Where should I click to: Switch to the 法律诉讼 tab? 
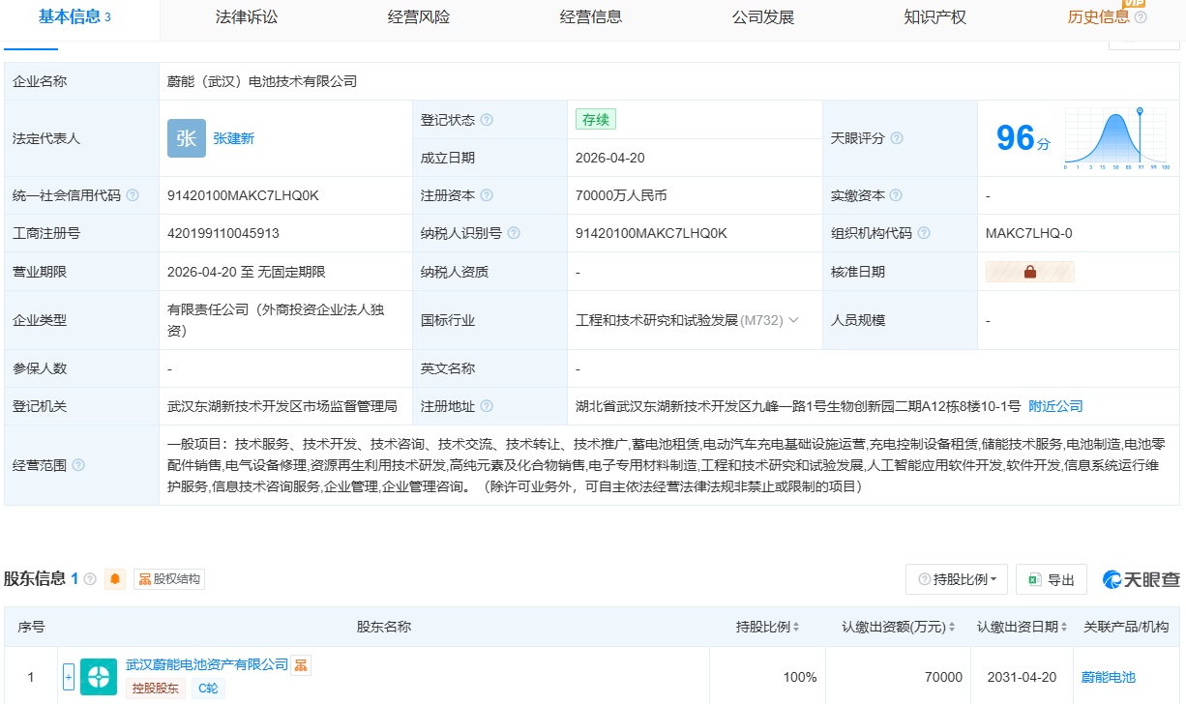pos(247,16)
